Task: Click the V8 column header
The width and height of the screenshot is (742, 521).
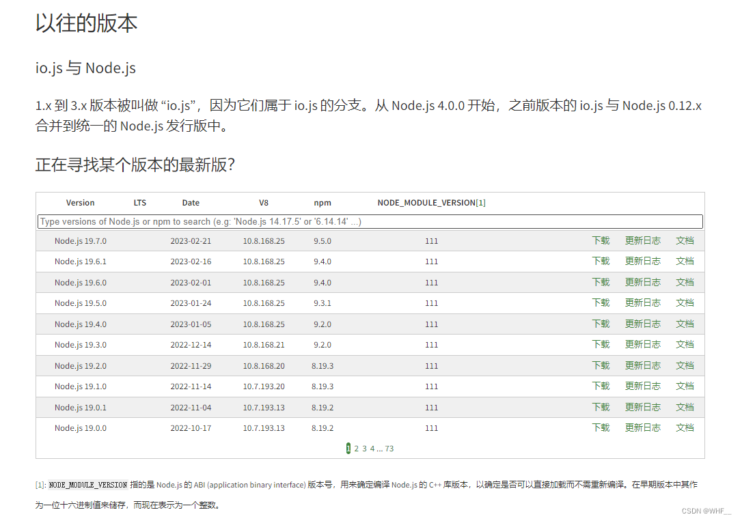Action: click(x=264, y=202)
